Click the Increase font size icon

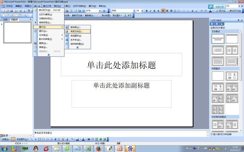tap(192, 11)
